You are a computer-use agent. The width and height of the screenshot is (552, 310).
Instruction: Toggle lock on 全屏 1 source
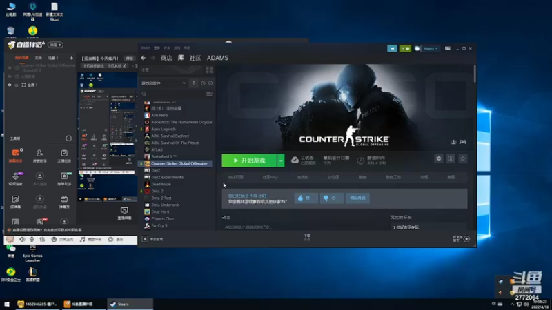pyautogui.click(x=17, y=85)
